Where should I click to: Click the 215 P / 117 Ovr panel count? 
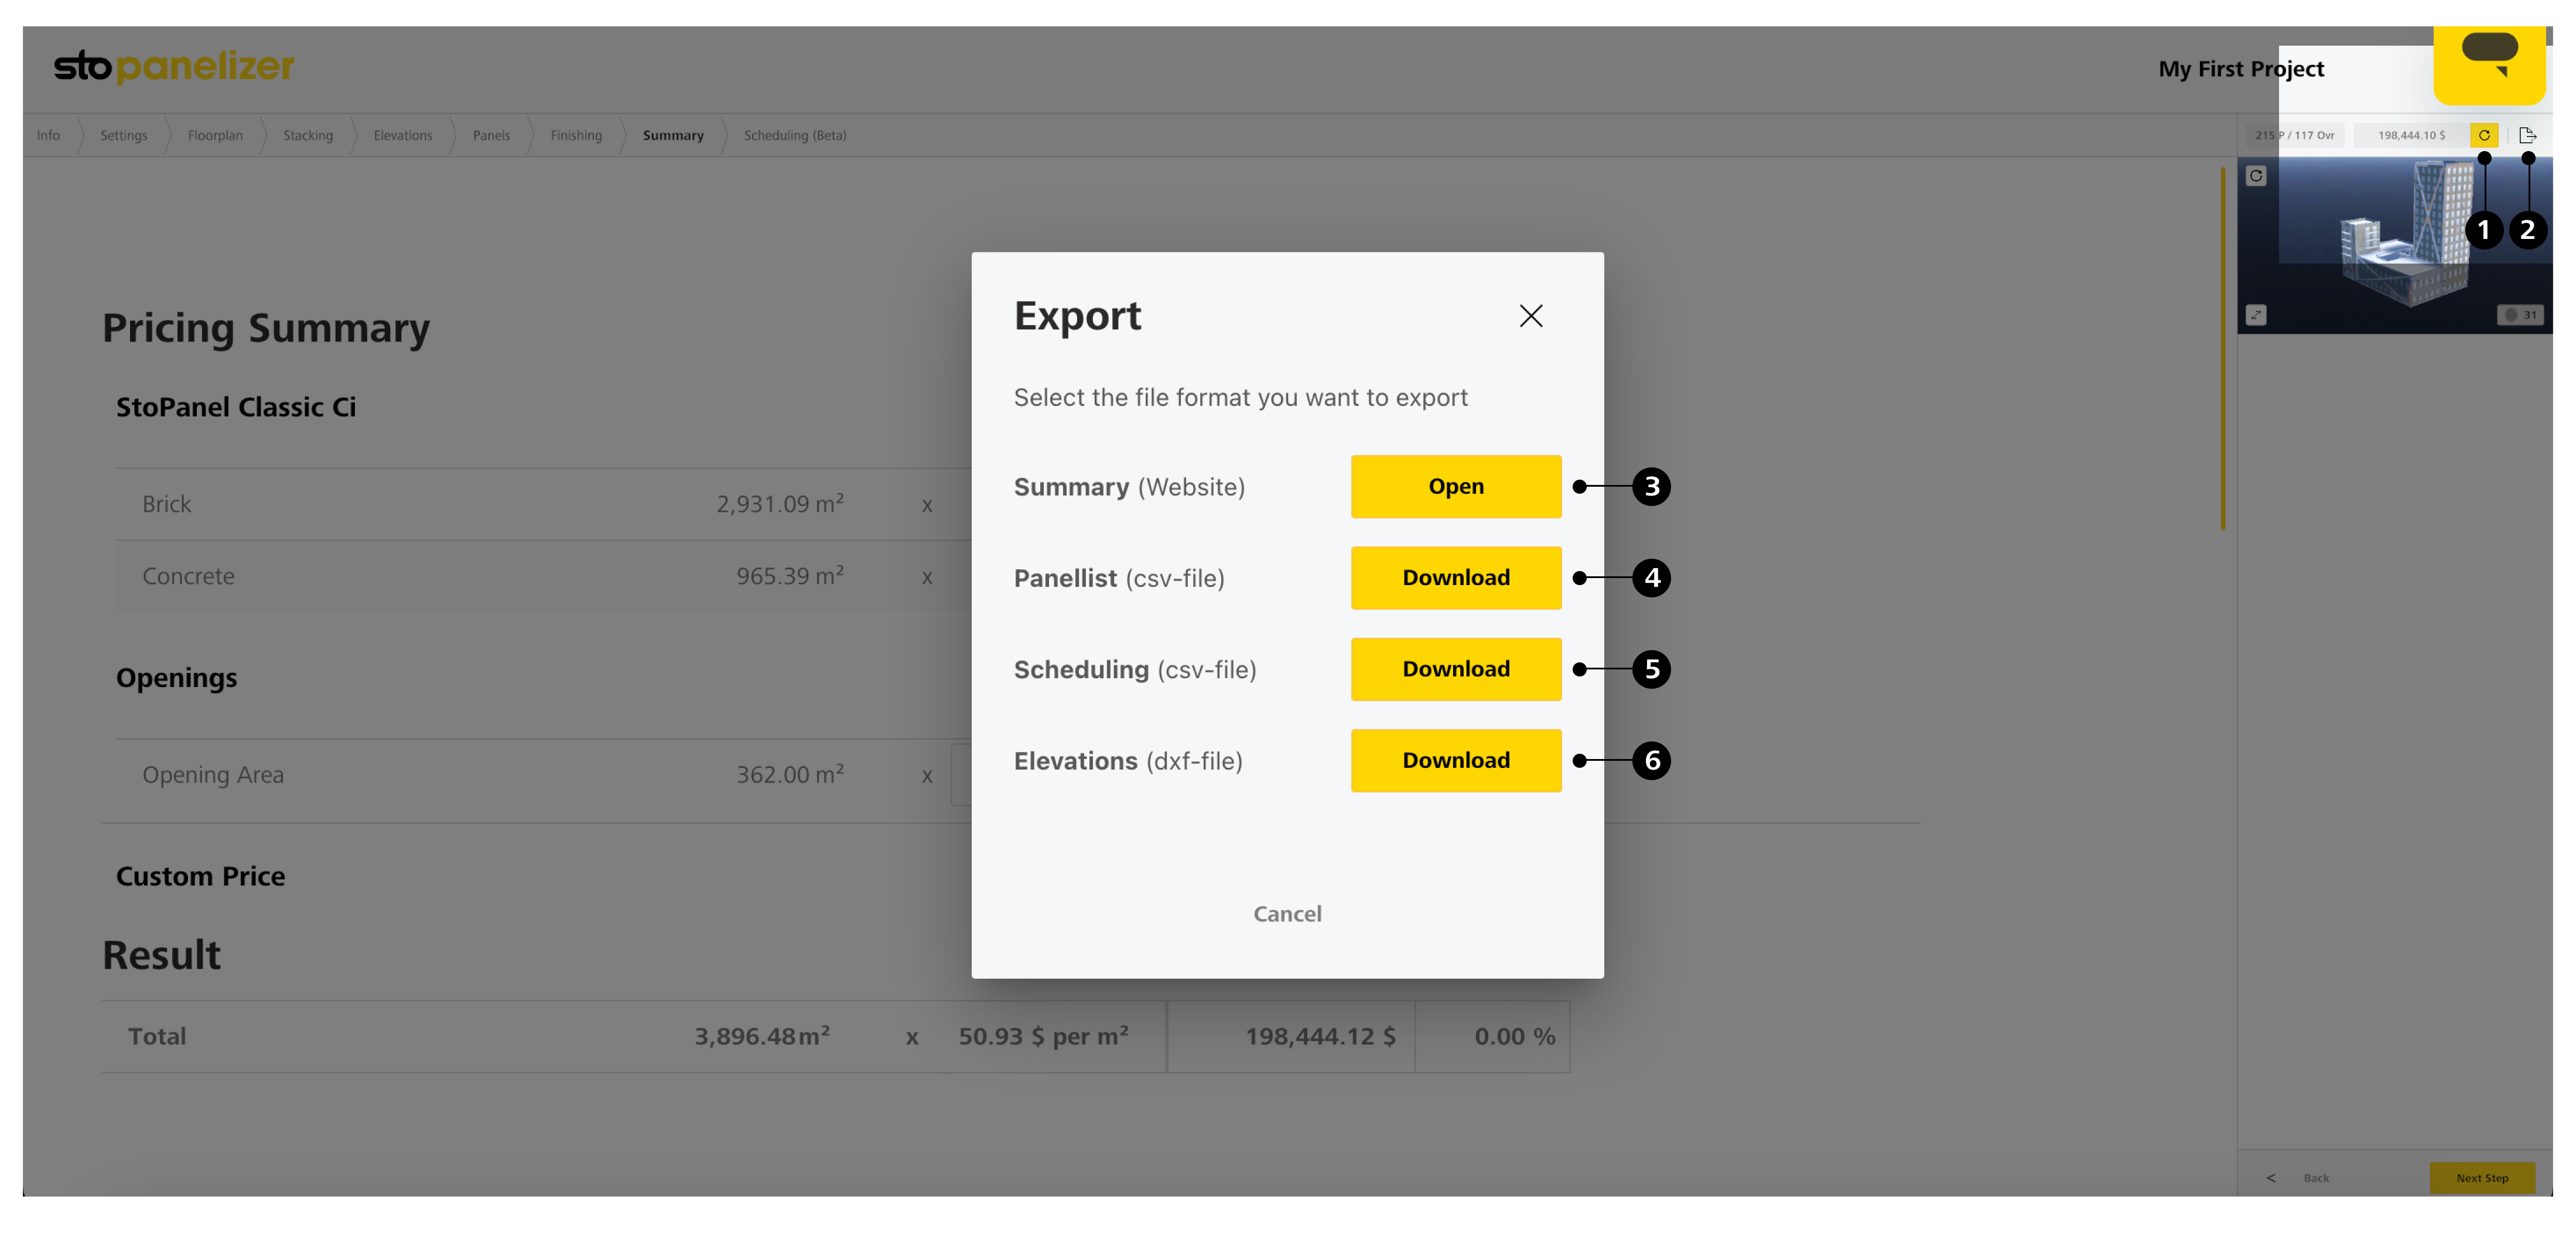tap(2294, 136)
